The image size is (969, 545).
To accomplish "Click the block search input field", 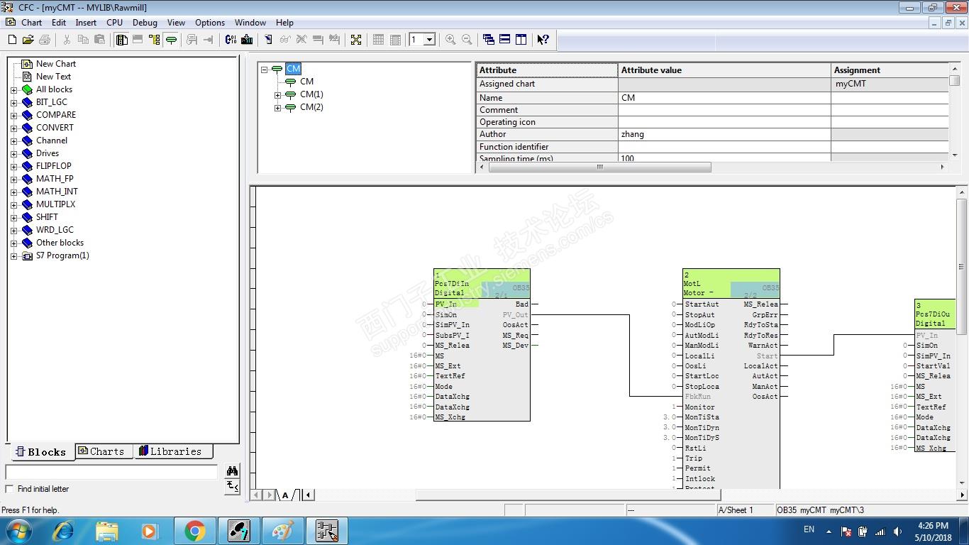I will point(111,472).
